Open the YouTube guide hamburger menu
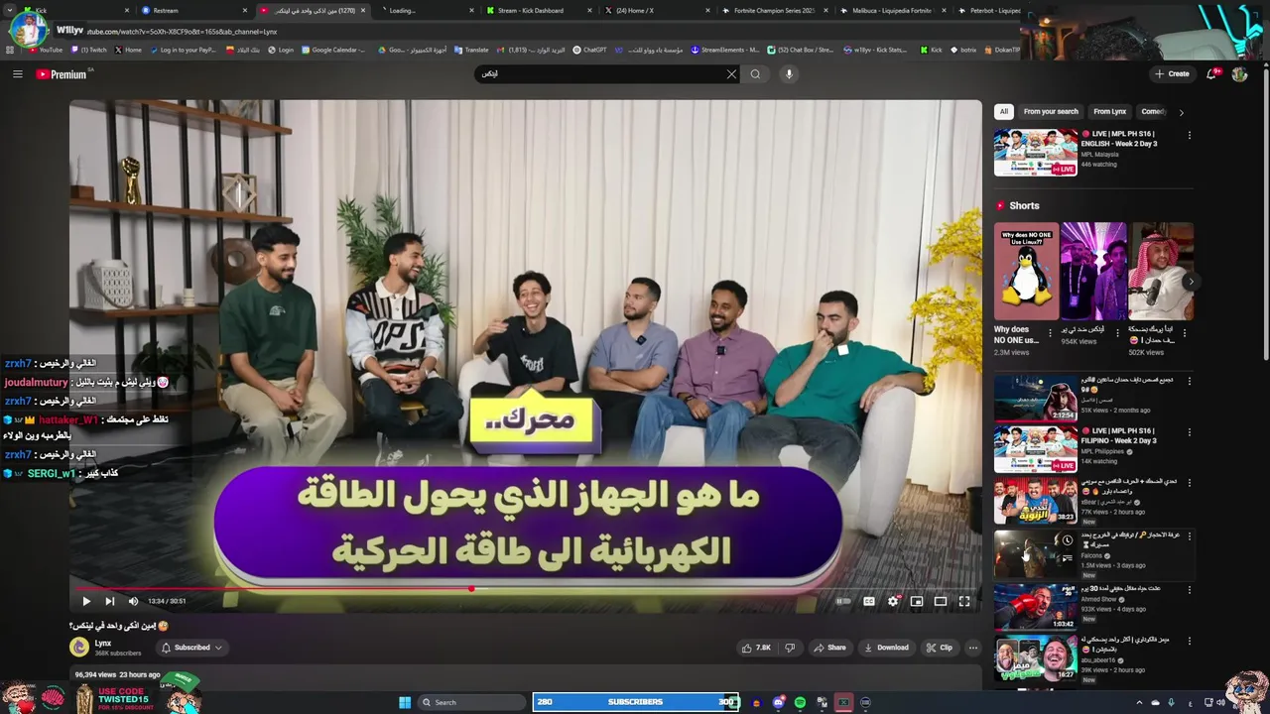The image size is (1270, 714). pyautogui.click(x=17, y=74)
